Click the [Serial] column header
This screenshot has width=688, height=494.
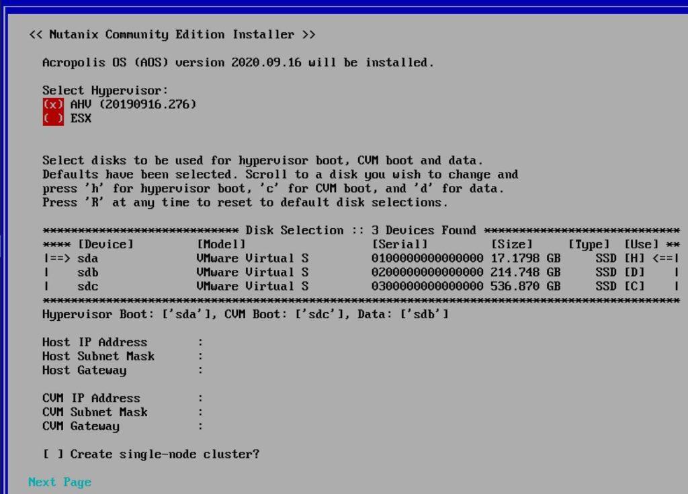pos(400,244)
